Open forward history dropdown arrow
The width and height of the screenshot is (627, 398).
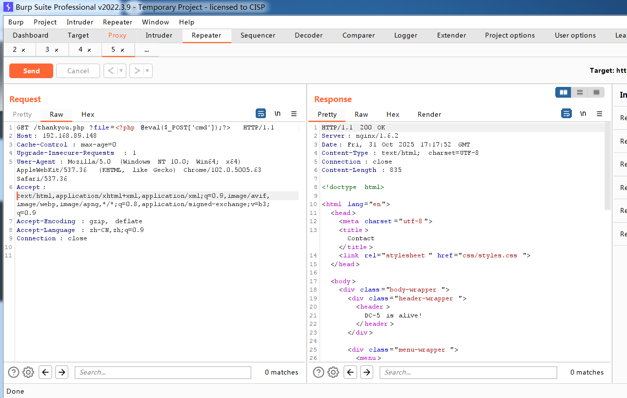(x=148, y=71)
